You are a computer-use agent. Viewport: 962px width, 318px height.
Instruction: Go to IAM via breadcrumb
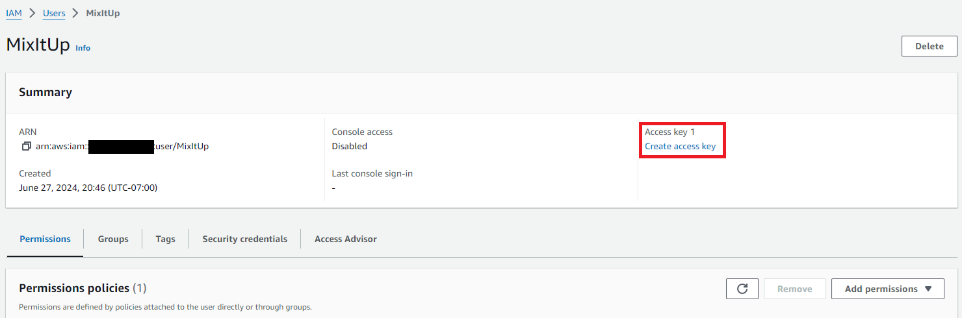(x=14, y=13)
